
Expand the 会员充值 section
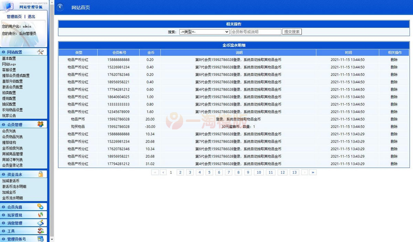point(24,207)
